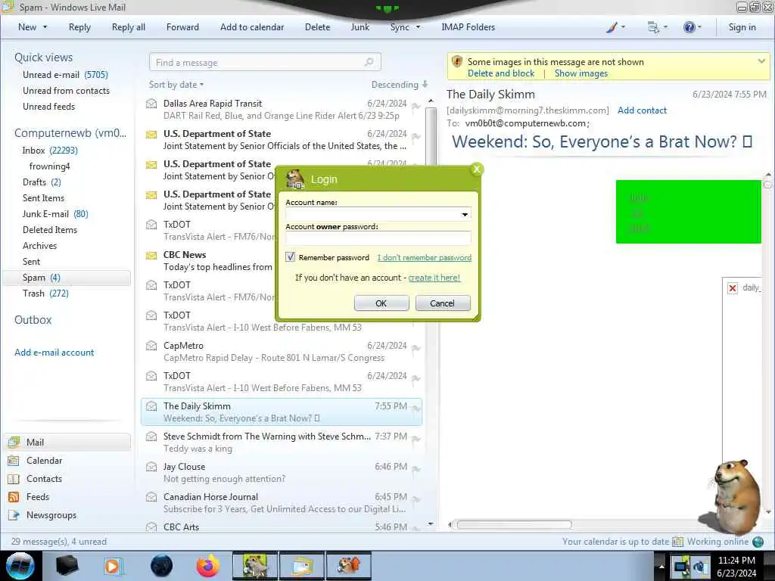
Task: Click the Delete and block link
Action: coord(501,73)
